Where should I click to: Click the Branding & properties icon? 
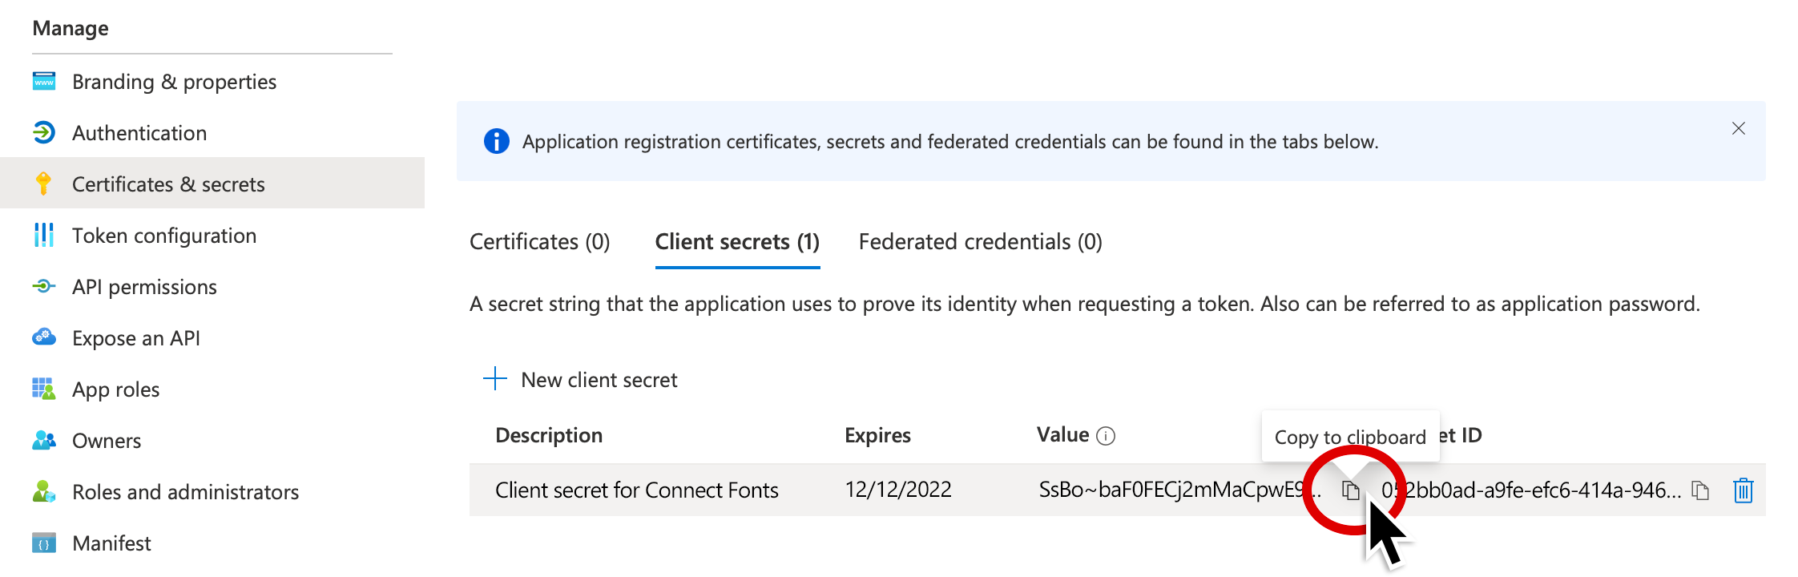(x=44, y=82)
